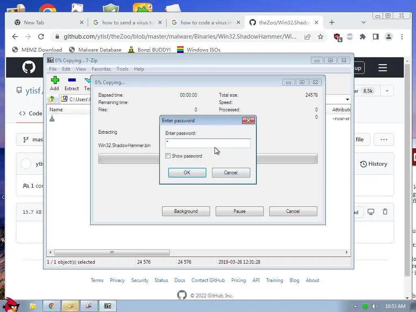Cancel the copying operation
The width and height of the screenshot is (416, 312).
tap(293, 211)
